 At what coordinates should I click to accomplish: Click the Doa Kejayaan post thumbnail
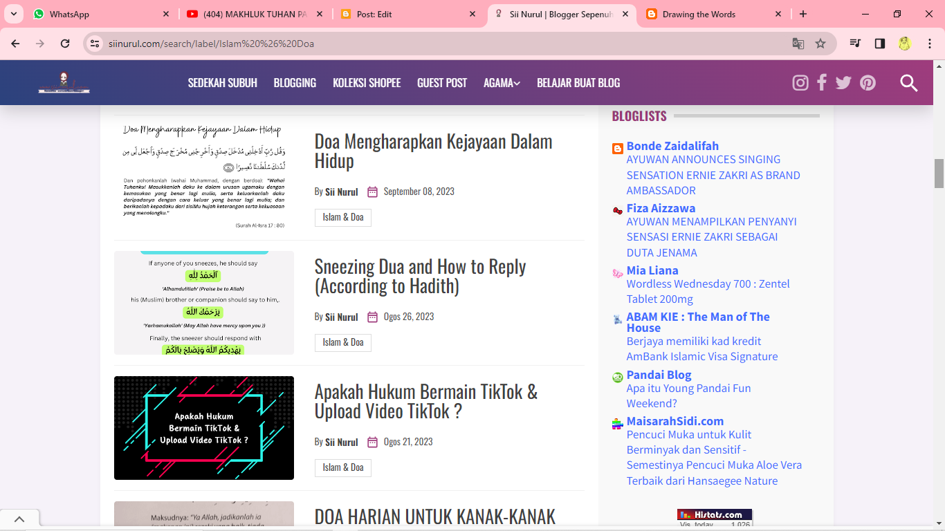click(x=204, y=178)
